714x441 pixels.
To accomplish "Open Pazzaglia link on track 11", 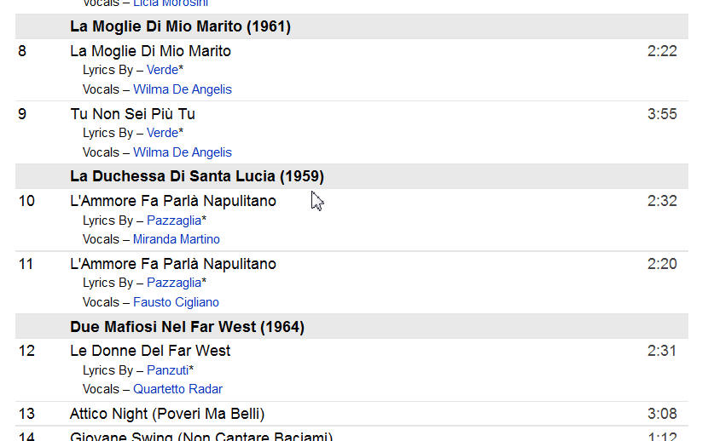I will (x=174, y=283).
